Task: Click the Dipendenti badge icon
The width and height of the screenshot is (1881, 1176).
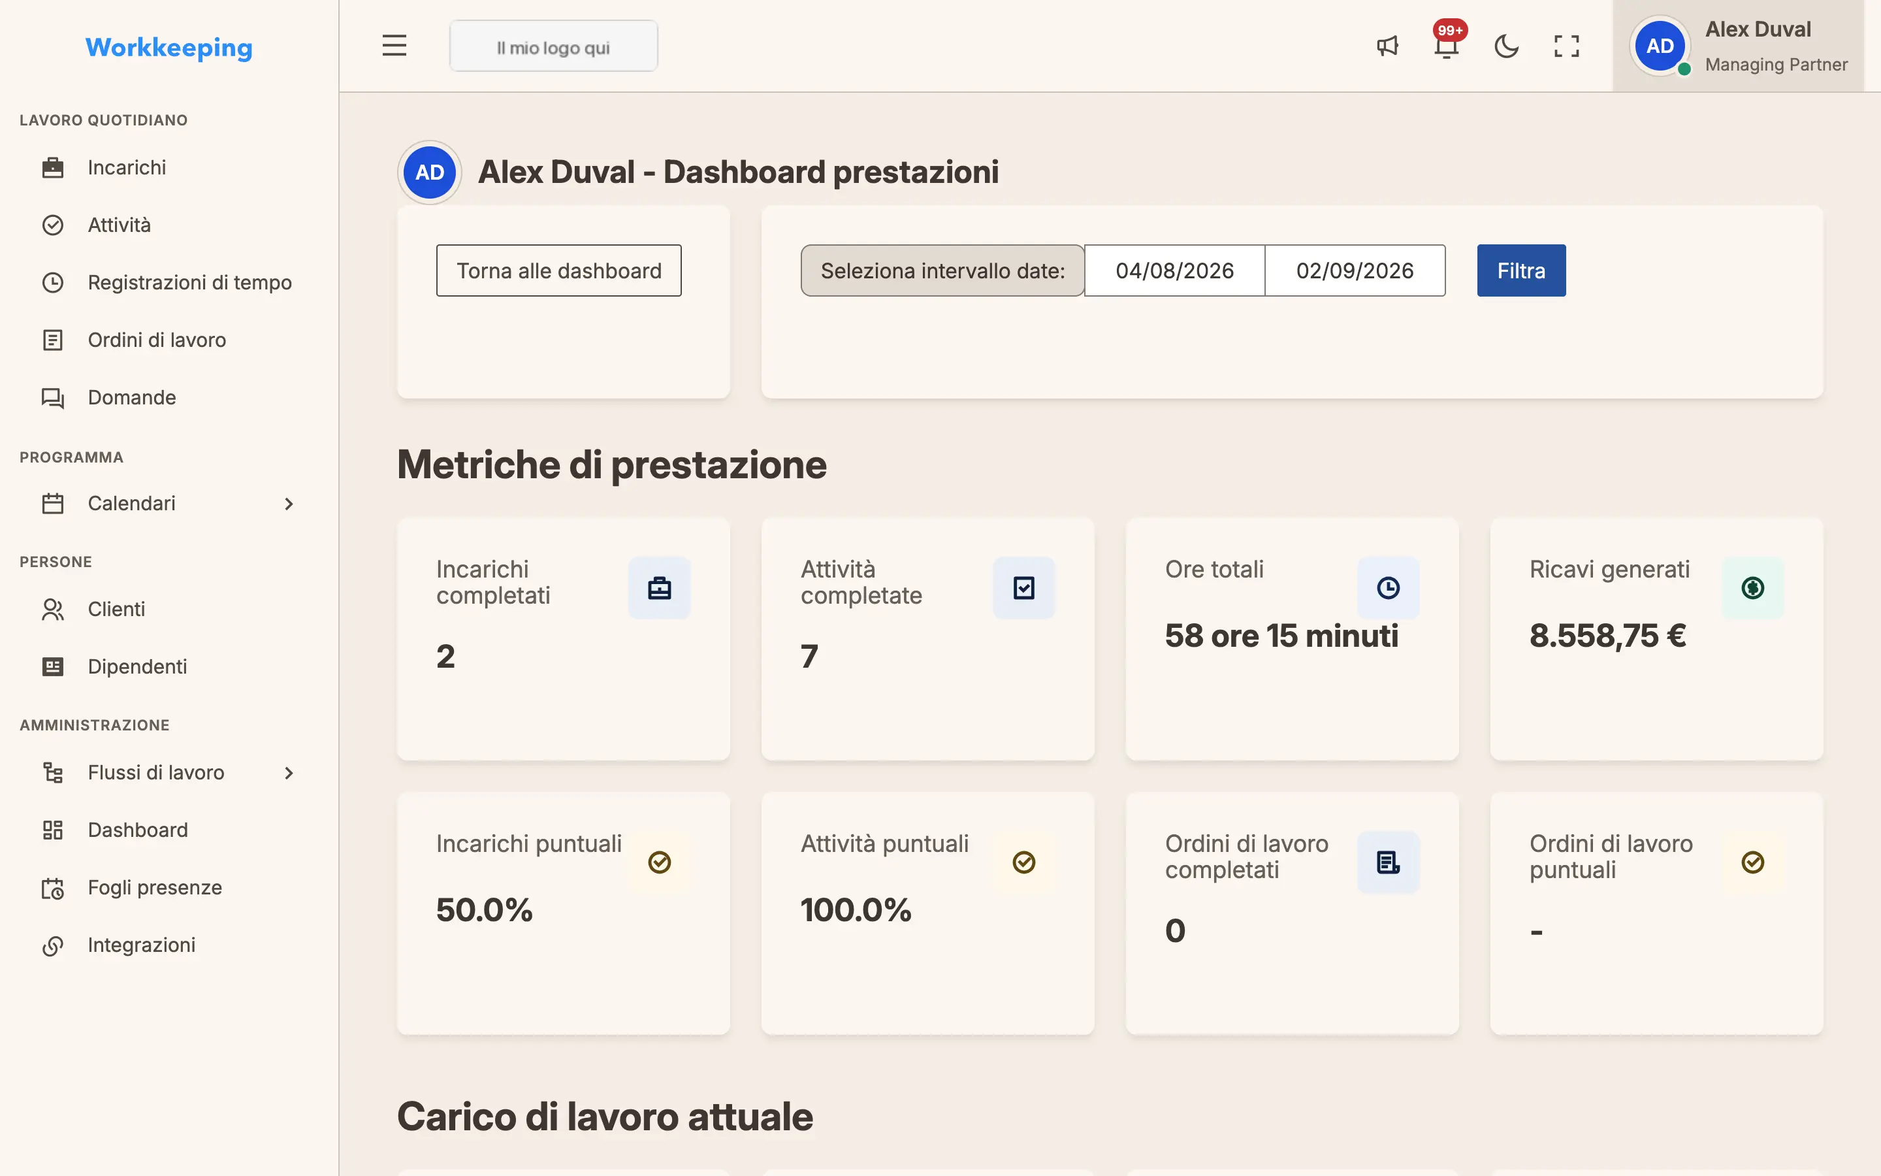Action: [53, 666]
